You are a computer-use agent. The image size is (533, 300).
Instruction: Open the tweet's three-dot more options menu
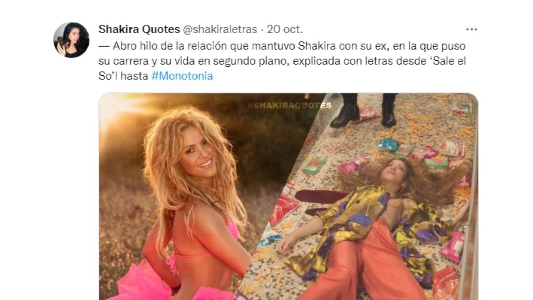pos(471,30)
